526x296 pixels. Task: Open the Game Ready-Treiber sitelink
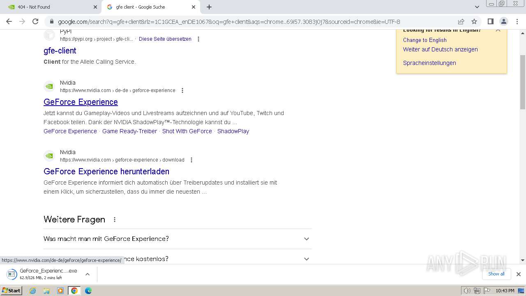click(x=129, y=131)
